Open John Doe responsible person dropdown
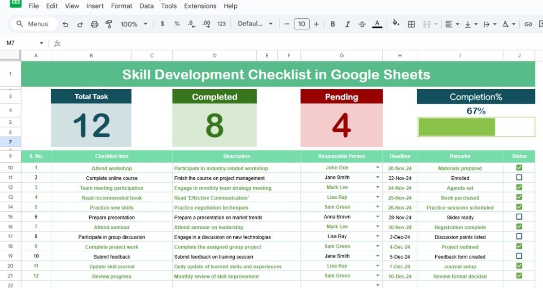543x288 pixels. coord(378,168)
